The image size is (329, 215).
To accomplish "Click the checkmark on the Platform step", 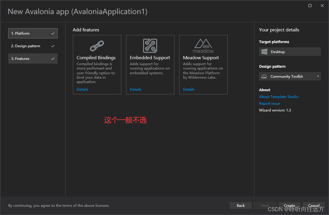I will 53,33.
